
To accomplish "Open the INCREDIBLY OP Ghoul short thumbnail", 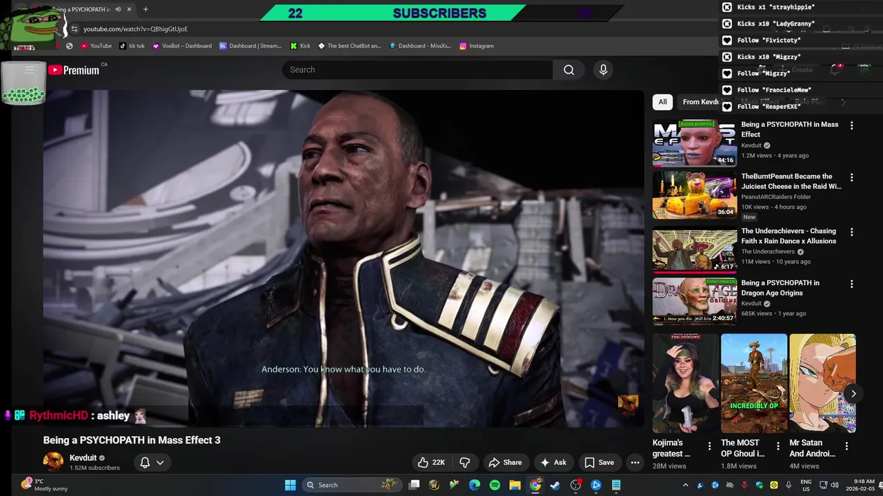I will click(x=754, y=384).
